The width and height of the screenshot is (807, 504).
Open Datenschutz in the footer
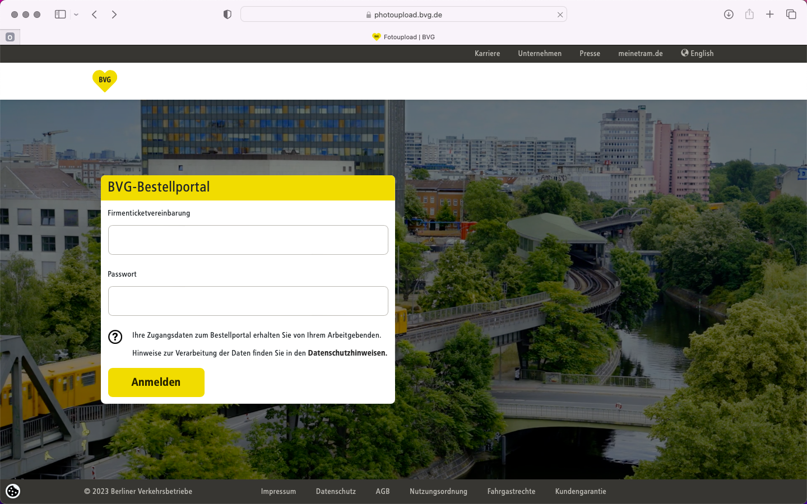pos(336,492)
